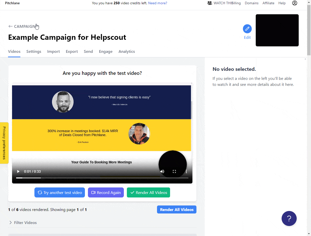This screenshot has width=311, height=236.
Task: Click the blue Render All Videos button
Action: click(x=177, y=210)
